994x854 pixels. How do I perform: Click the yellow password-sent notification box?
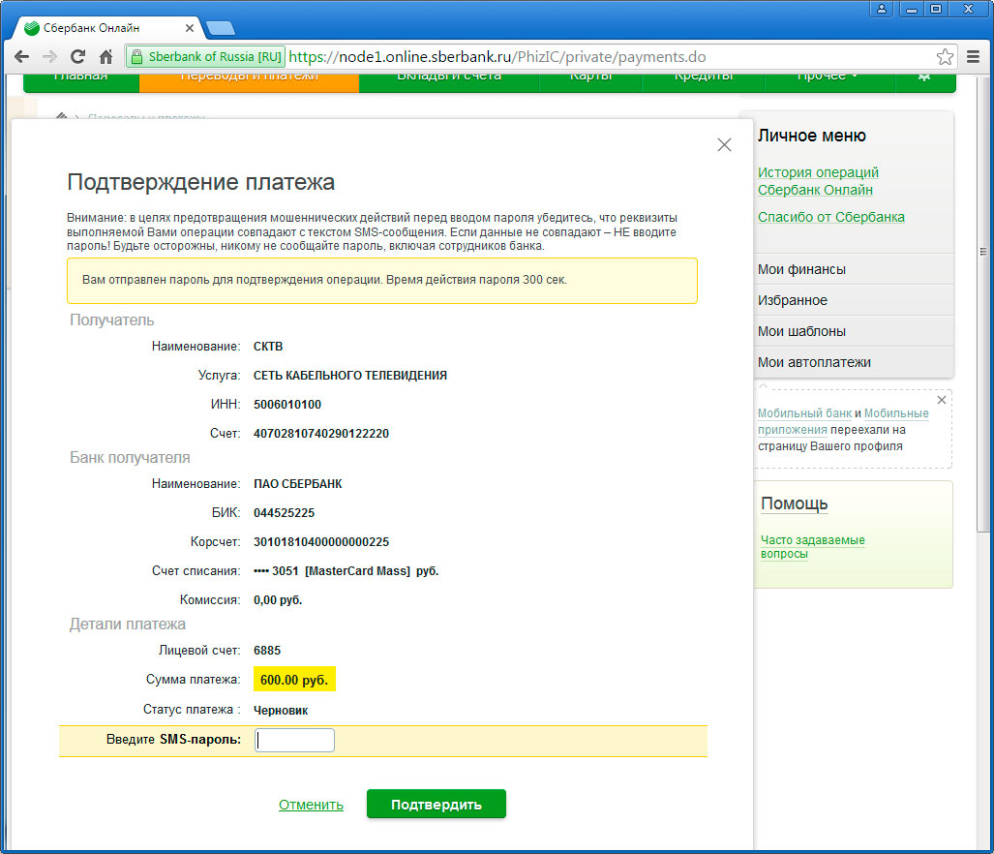point(382,280)
